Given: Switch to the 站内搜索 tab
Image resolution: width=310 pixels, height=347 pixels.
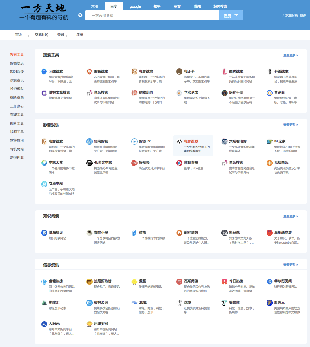Looking at the screenshot, I should [x=220, y=6].
